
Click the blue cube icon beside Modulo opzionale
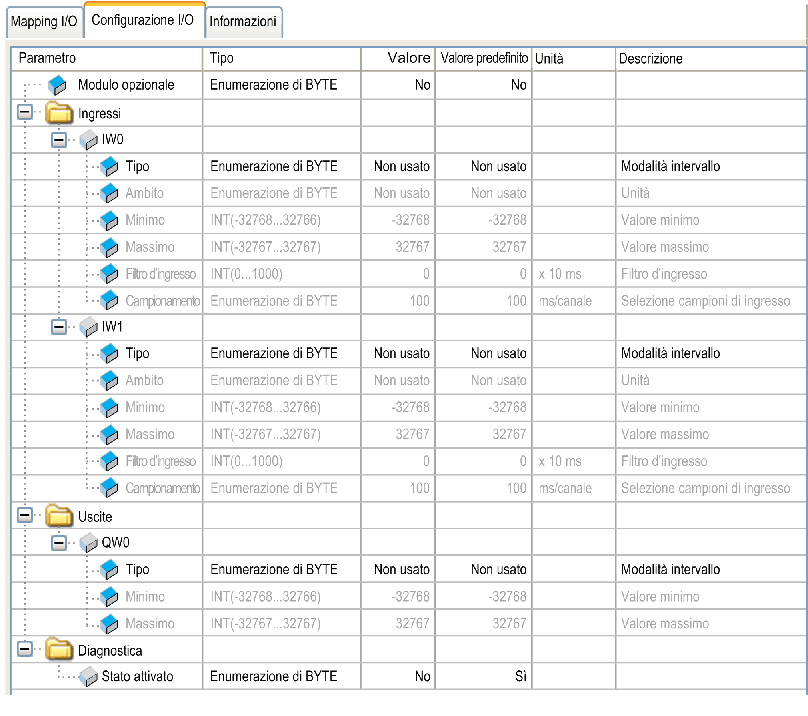coord(57,85)
